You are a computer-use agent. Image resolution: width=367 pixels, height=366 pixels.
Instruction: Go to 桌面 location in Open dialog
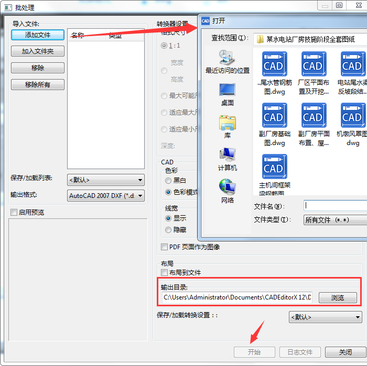(227, 94)
